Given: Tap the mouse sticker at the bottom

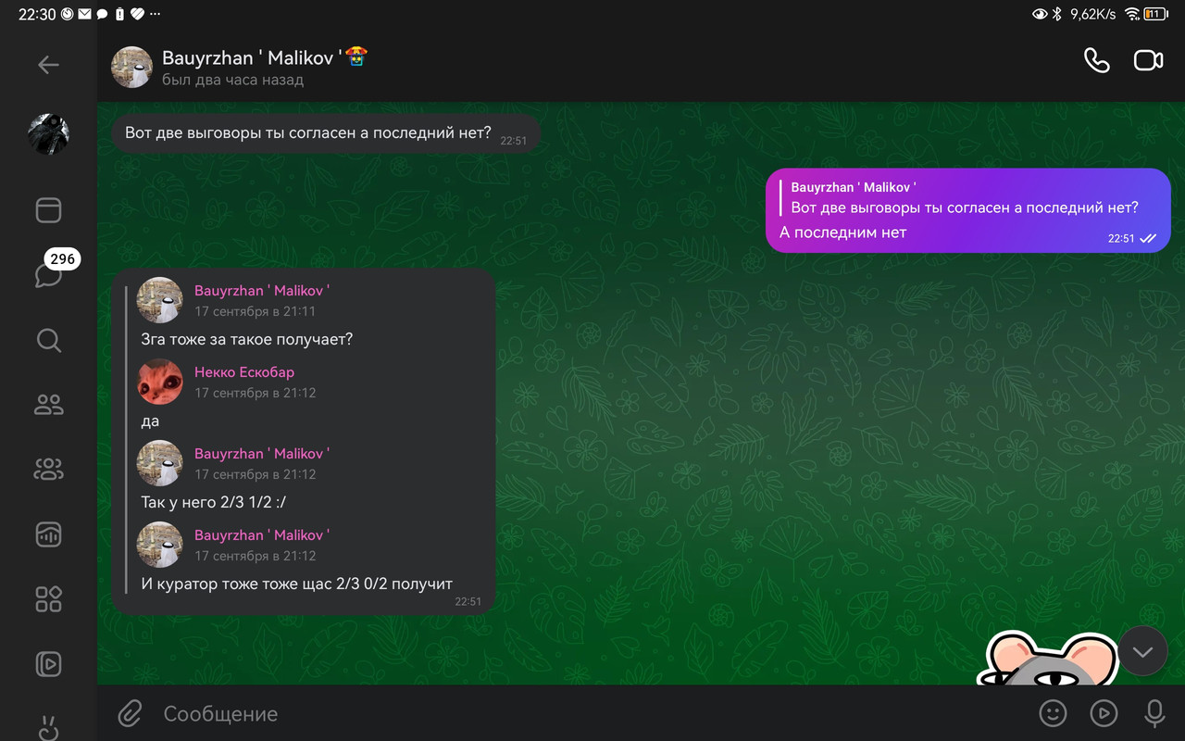Looking at the screenshot, I should tap(1050, 659).
